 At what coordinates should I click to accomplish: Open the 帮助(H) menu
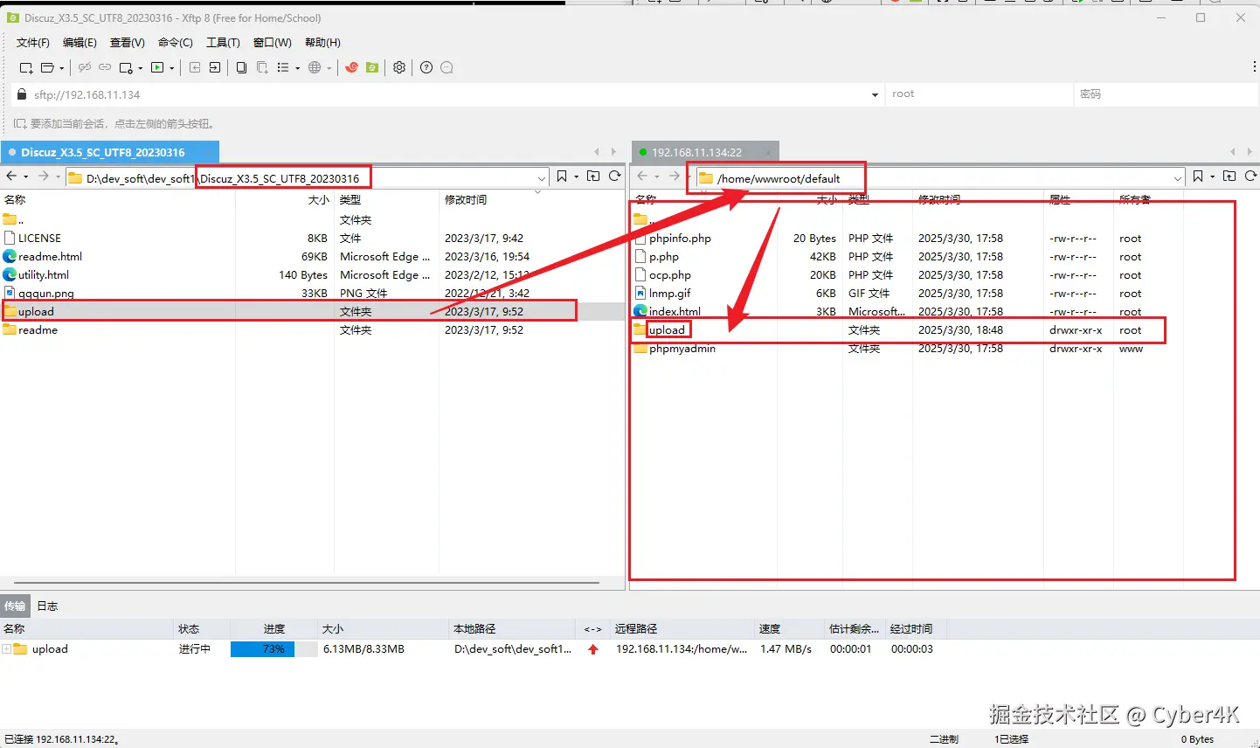[x=322, y=43]
